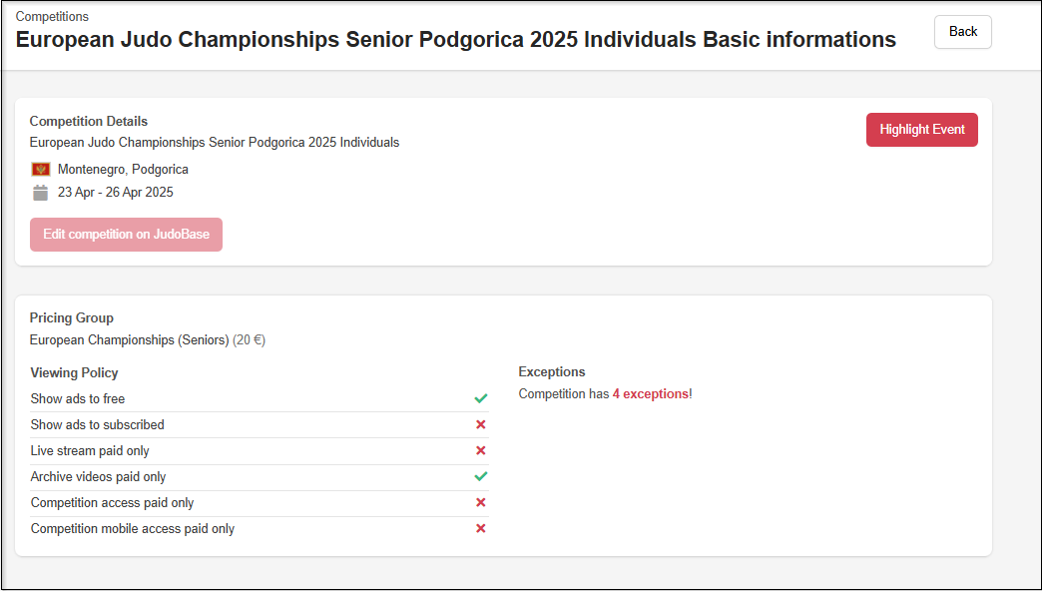Toggle Competition mobile access paid only cross
Viewport: 1042px width, 591px height.
pyautogui.click(x=480, y=528)
